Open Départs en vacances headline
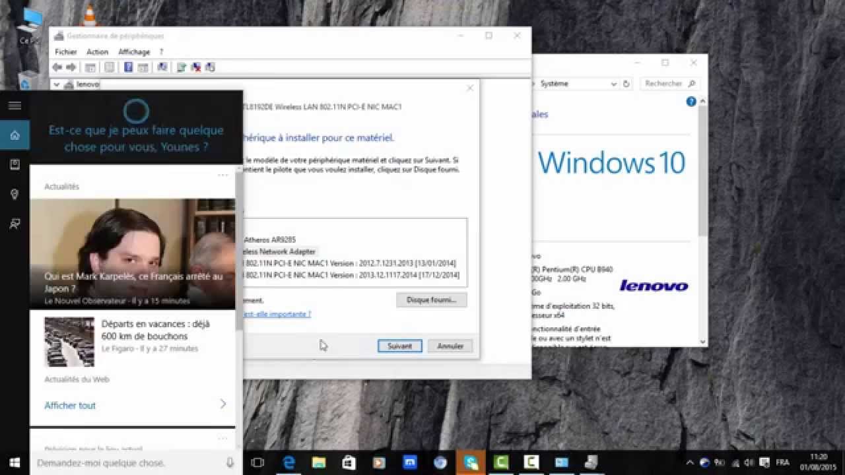The width and height of the screenshot is (845, 475). [x=155, y=330]
